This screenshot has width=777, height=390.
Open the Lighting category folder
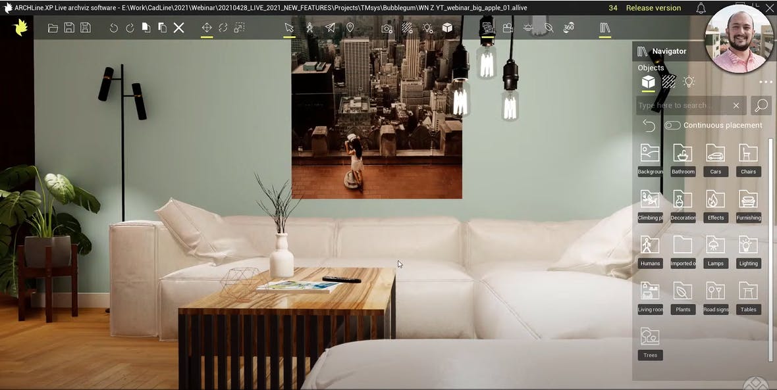point(748,251)
